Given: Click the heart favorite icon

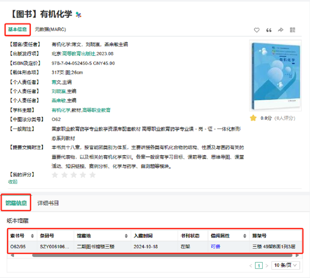Looking at the screenshot, I should (257, 30).
